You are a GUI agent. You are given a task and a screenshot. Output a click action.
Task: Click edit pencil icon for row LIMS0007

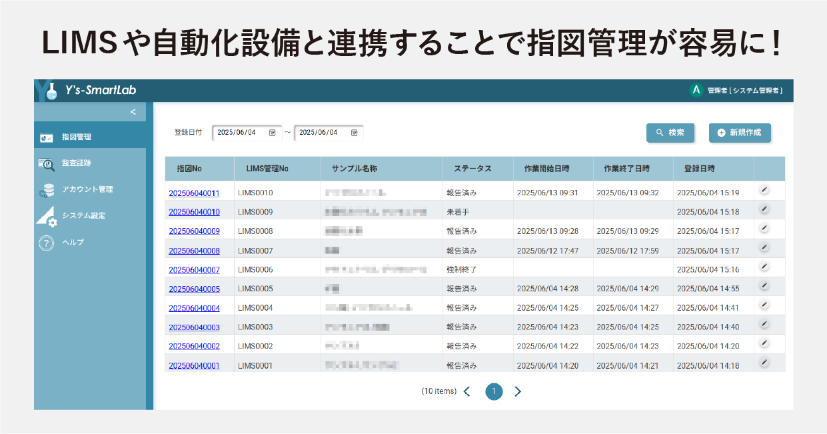click(764, 248)
